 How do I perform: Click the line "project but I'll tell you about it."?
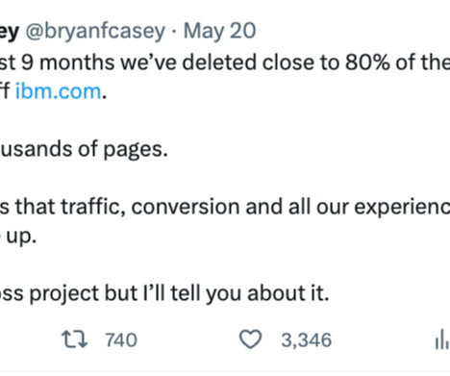[164, 293]
